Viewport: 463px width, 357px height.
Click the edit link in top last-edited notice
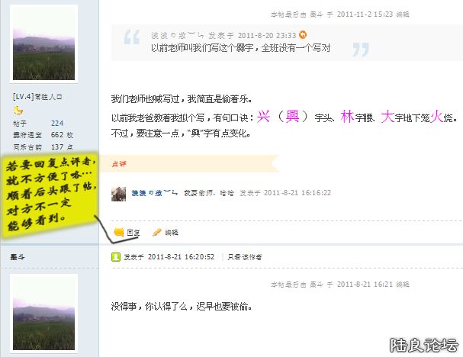click(x=403, y=14)
